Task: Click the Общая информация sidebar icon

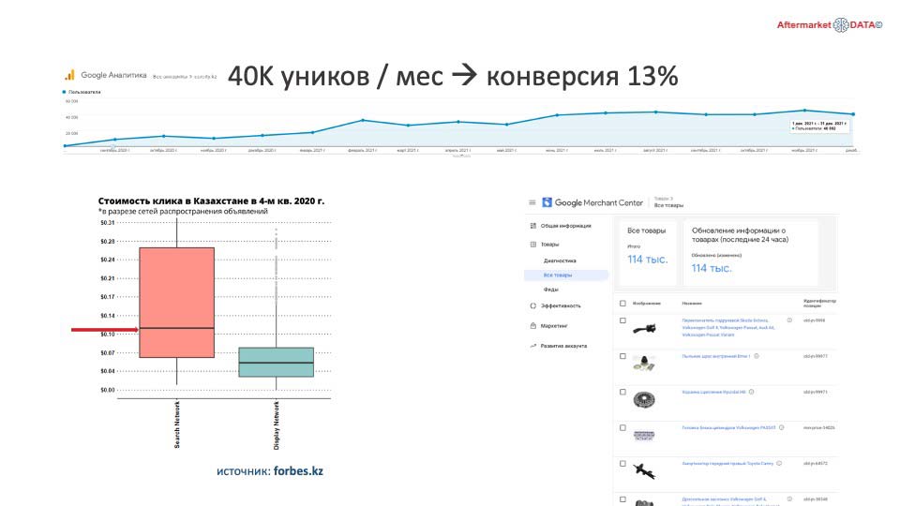Action: (532, 226)
